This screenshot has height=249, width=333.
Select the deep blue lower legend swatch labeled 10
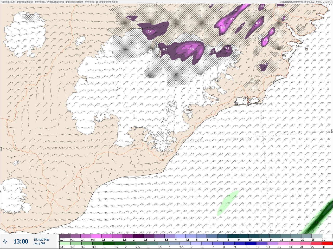click(251, 244)
